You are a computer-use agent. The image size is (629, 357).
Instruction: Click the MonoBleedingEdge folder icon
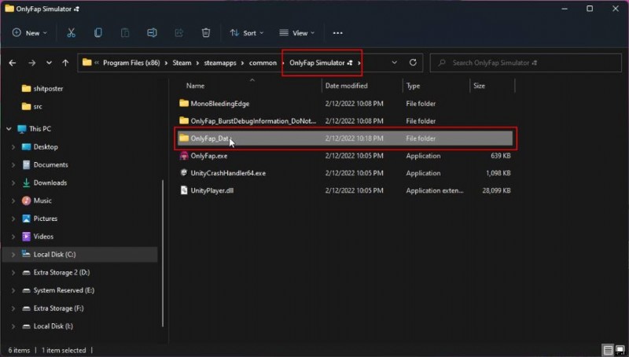pyautogui.click(x=184, y=103)
